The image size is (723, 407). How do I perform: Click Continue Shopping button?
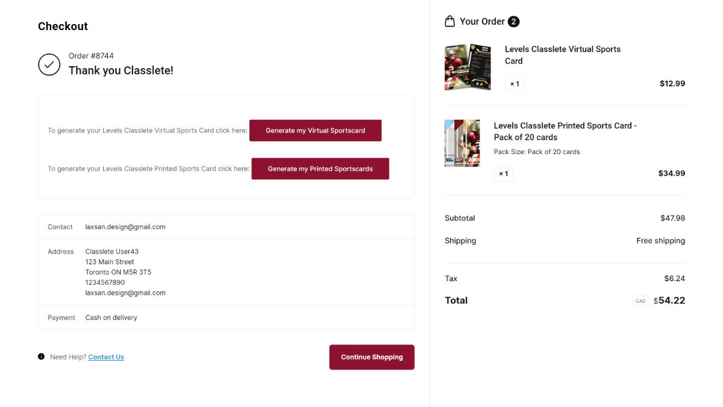click(372, 357)
